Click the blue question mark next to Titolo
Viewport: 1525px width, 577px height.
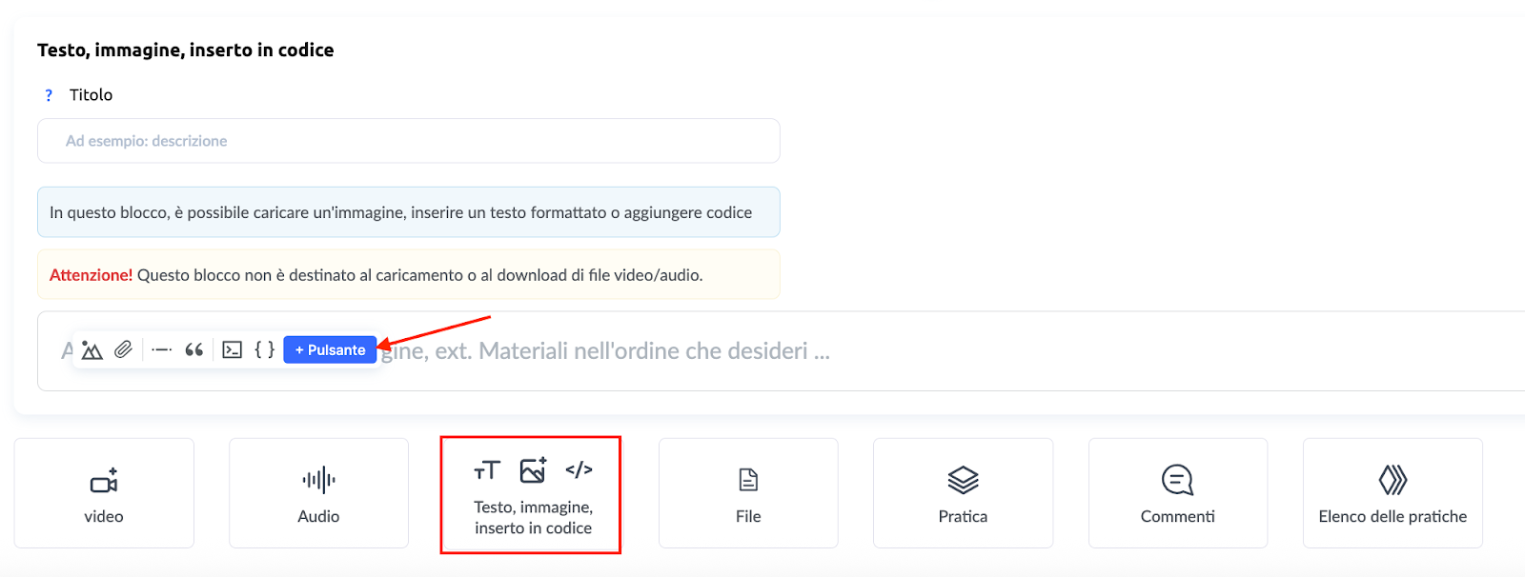[x=49, y=95]
